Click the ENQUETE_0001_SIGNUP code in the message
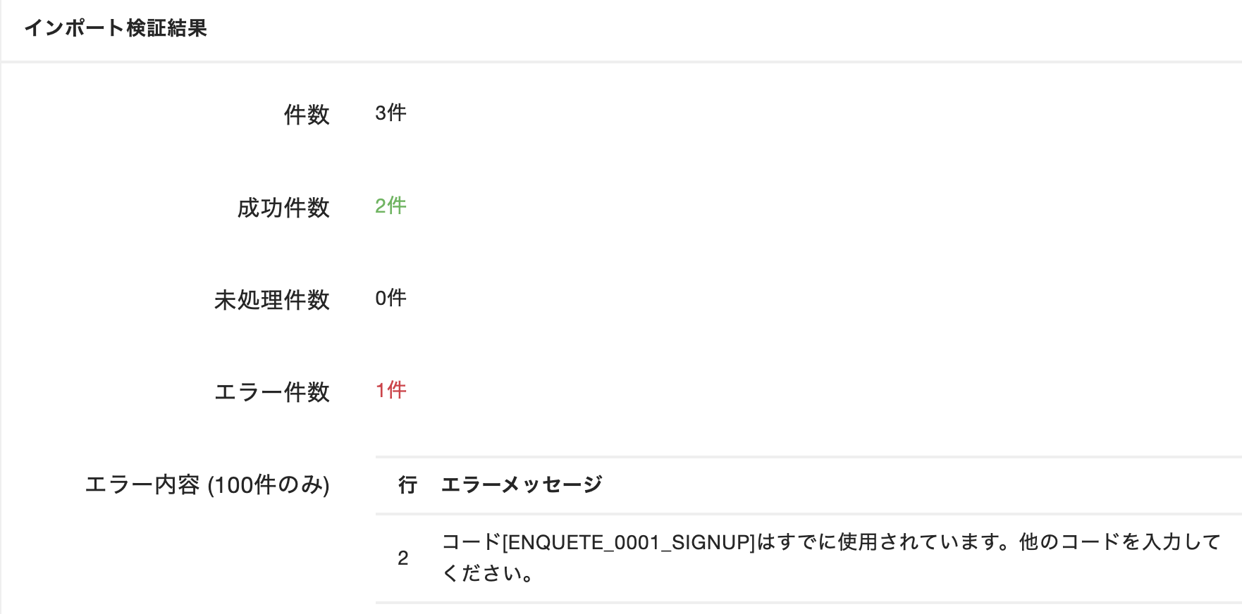 629,542
